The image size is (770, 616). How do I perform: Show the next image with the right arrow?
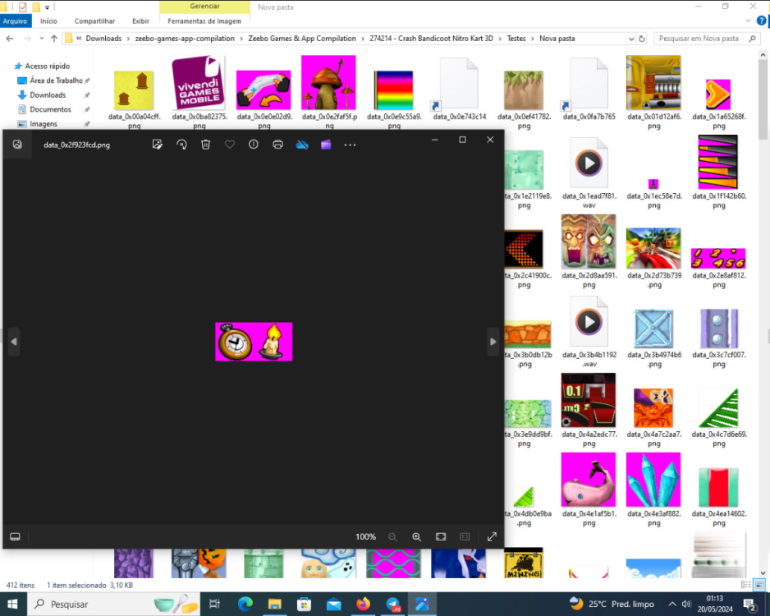493,342
